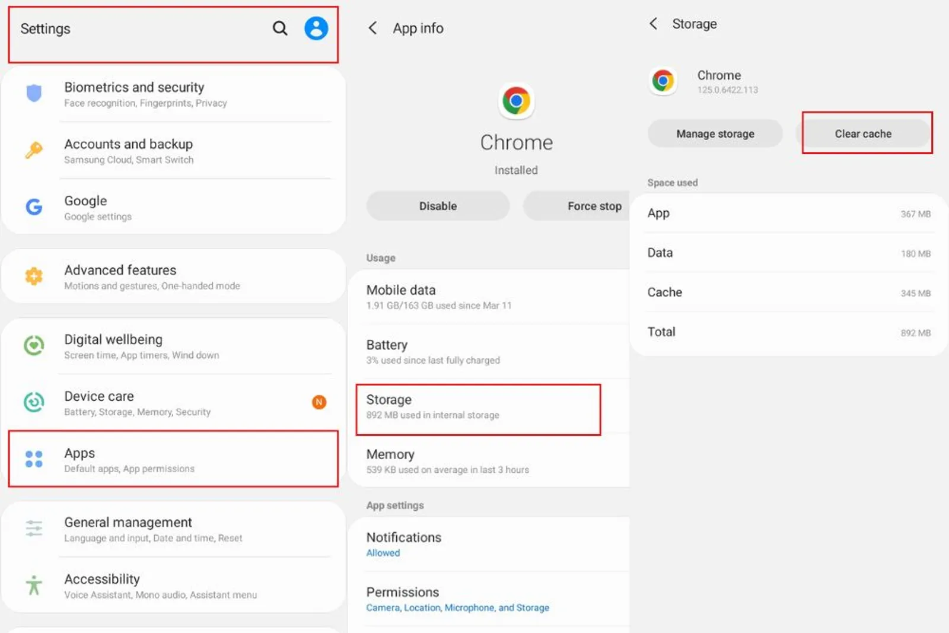Open Permissions for Chrome

click(x=489, y=599)
